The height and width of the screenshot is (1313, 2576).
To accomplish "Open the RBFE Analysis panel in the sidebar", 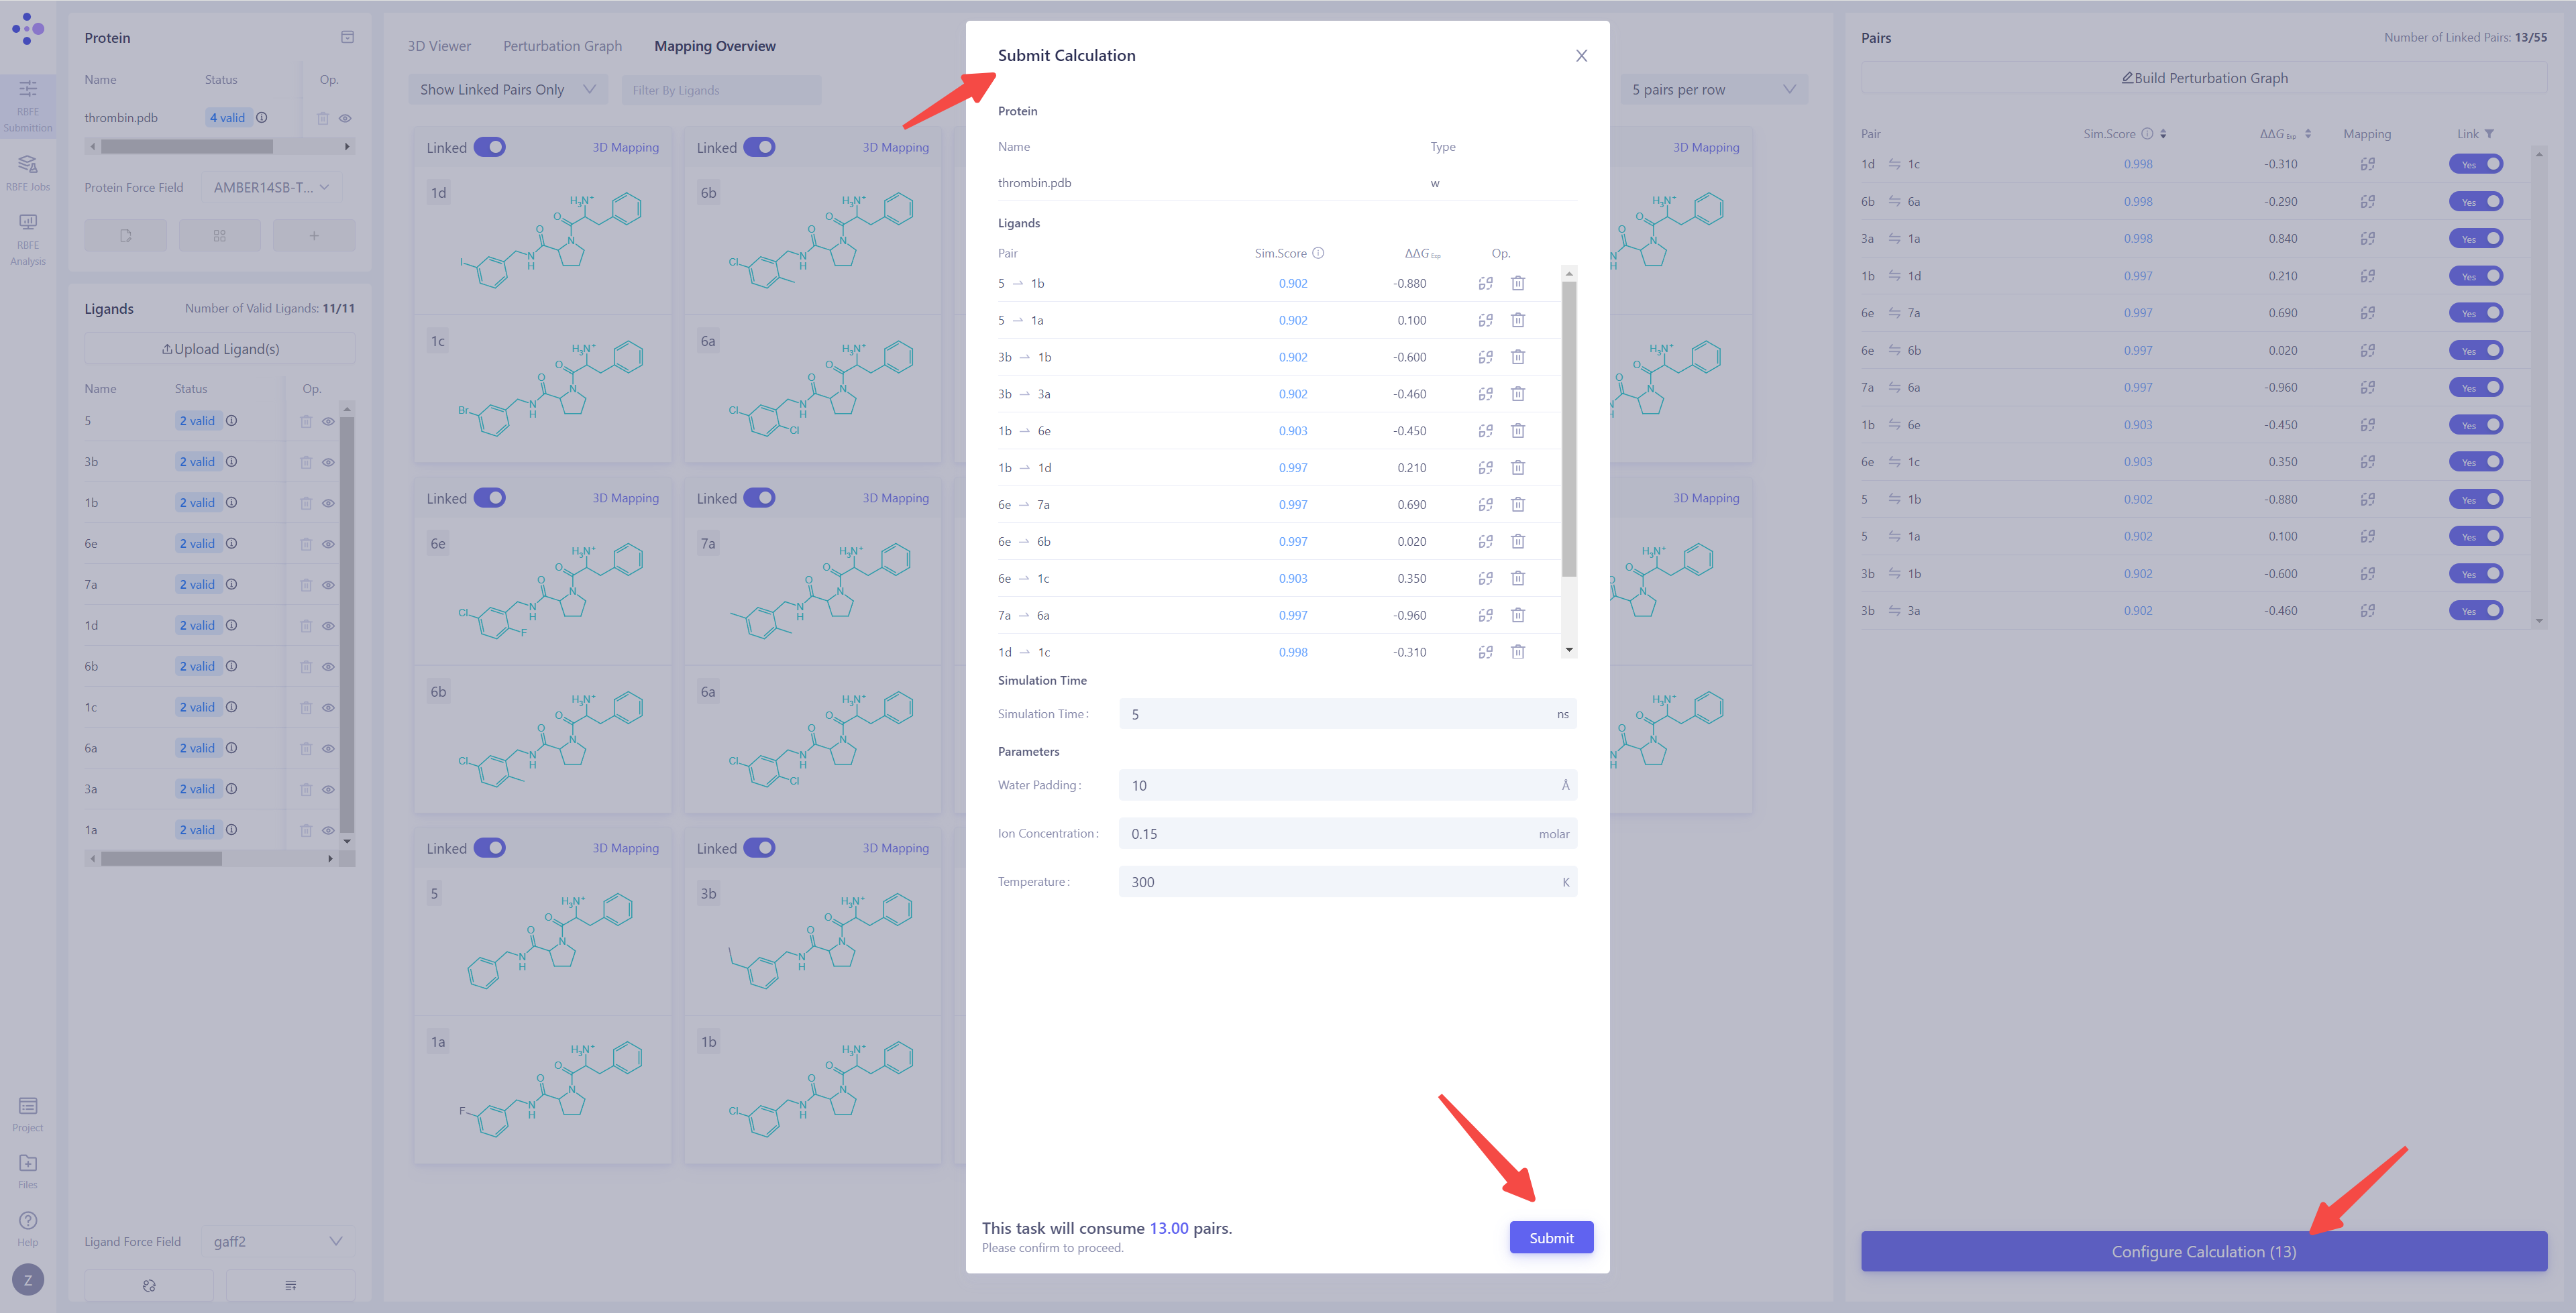I will pos(28,237).
